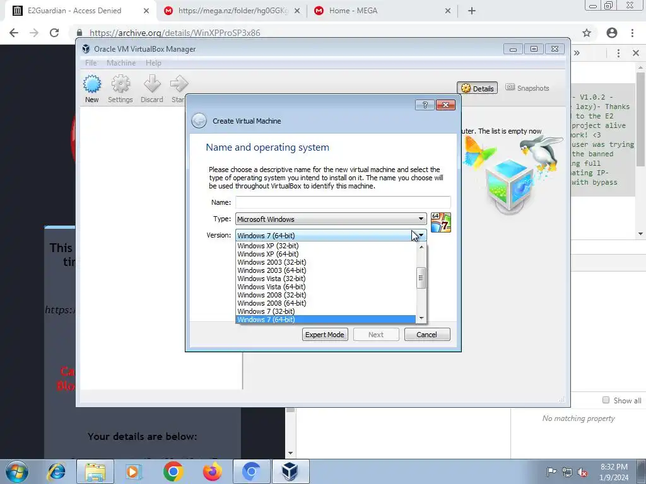This screenshot has width=646, height=484.
Task: Open Settings in the VirtualBox toolbar
Action: tap(120, 88)
